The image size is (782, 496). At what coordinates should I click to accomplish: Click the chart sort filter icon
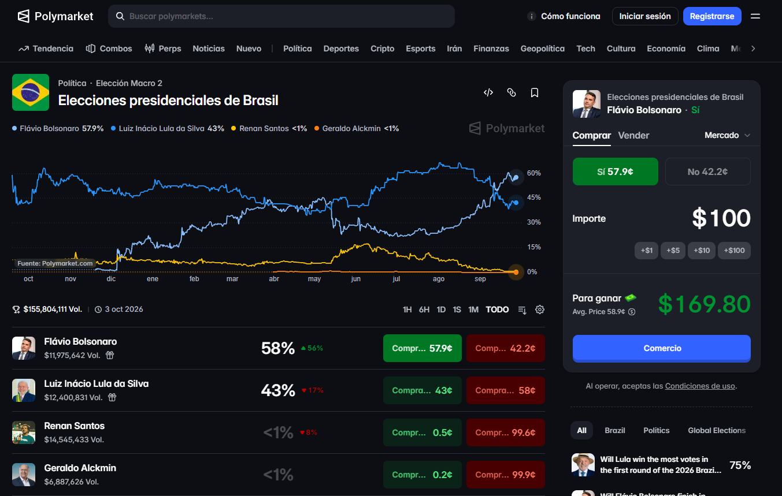pos(522,309)
